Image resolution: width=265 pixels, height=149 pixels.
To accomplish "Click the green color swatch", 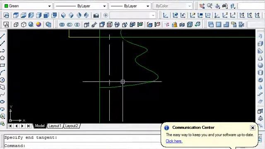I will click(x=6, y=6).
